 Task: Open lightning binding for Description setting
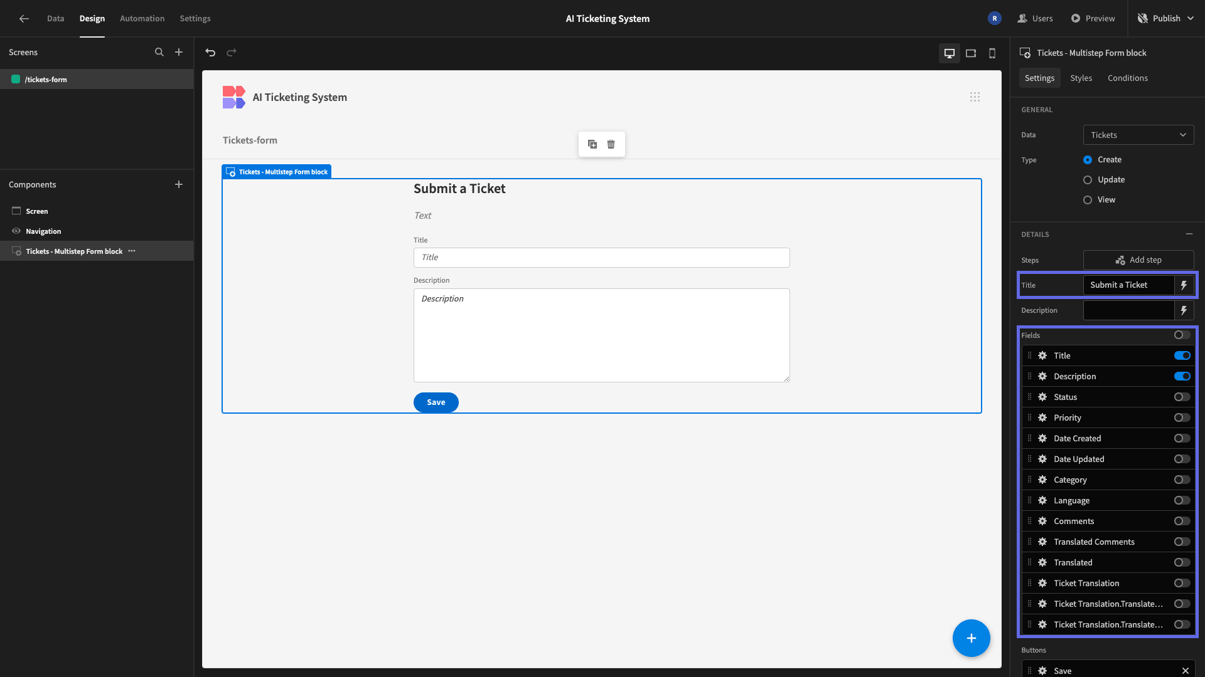coord(1184,310)
